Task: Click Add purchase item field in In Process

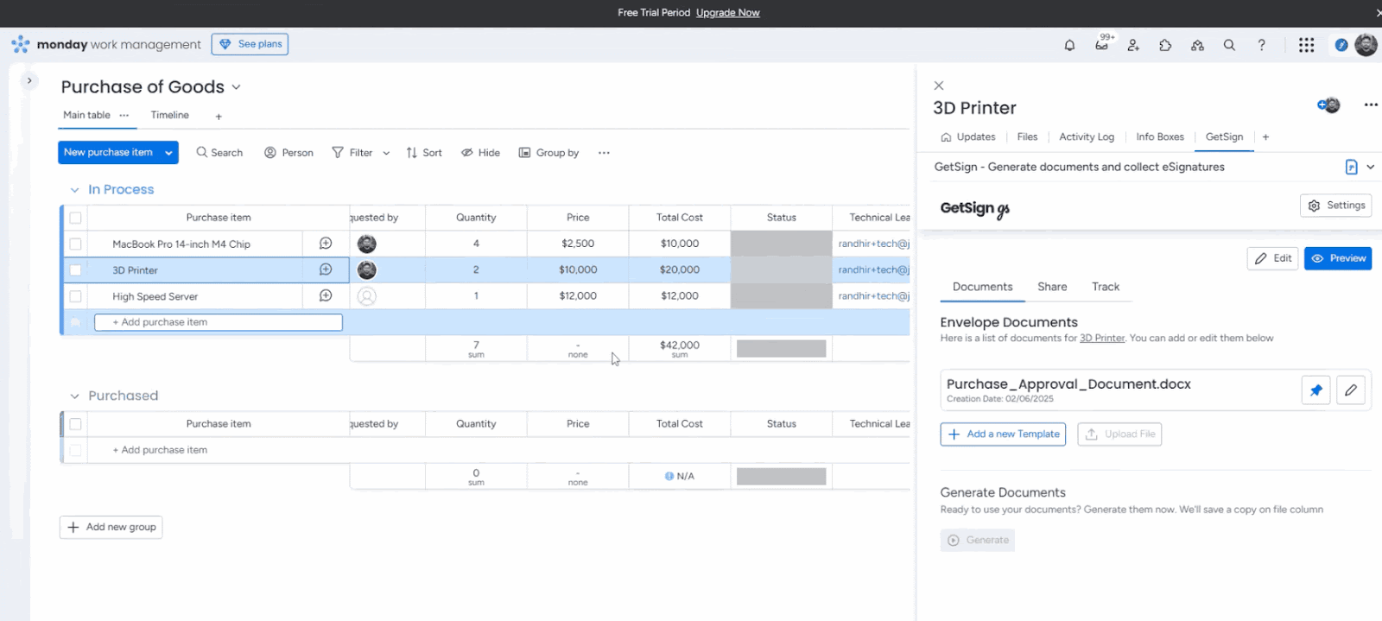Action: [218, 322]
